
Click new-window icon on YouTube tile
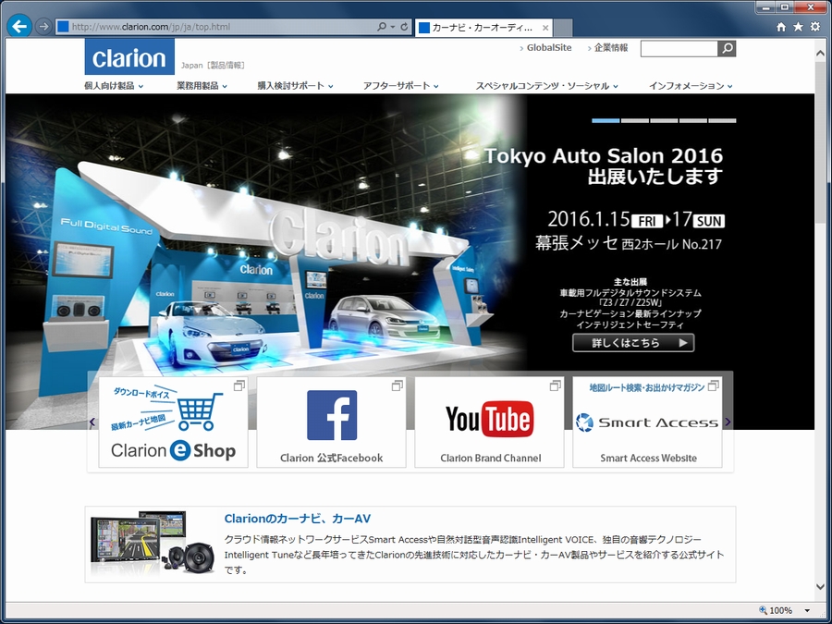pos(555,385)
